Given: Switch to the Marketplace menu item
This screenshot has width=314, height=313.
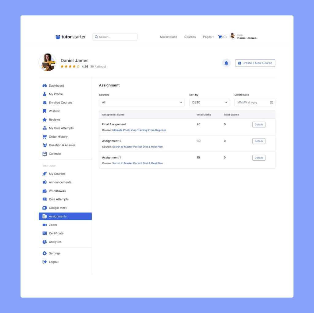Looking at the screenshot, I should pyautogui.click(x=168, y=37).
